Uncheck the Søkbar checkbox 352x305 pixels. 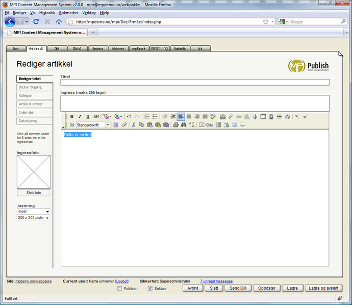pos(150,289)
